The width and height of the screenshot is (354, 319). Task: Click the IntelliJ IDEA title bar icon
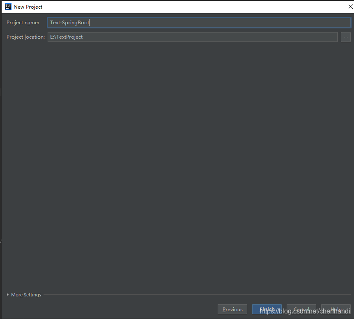point(8,7)
